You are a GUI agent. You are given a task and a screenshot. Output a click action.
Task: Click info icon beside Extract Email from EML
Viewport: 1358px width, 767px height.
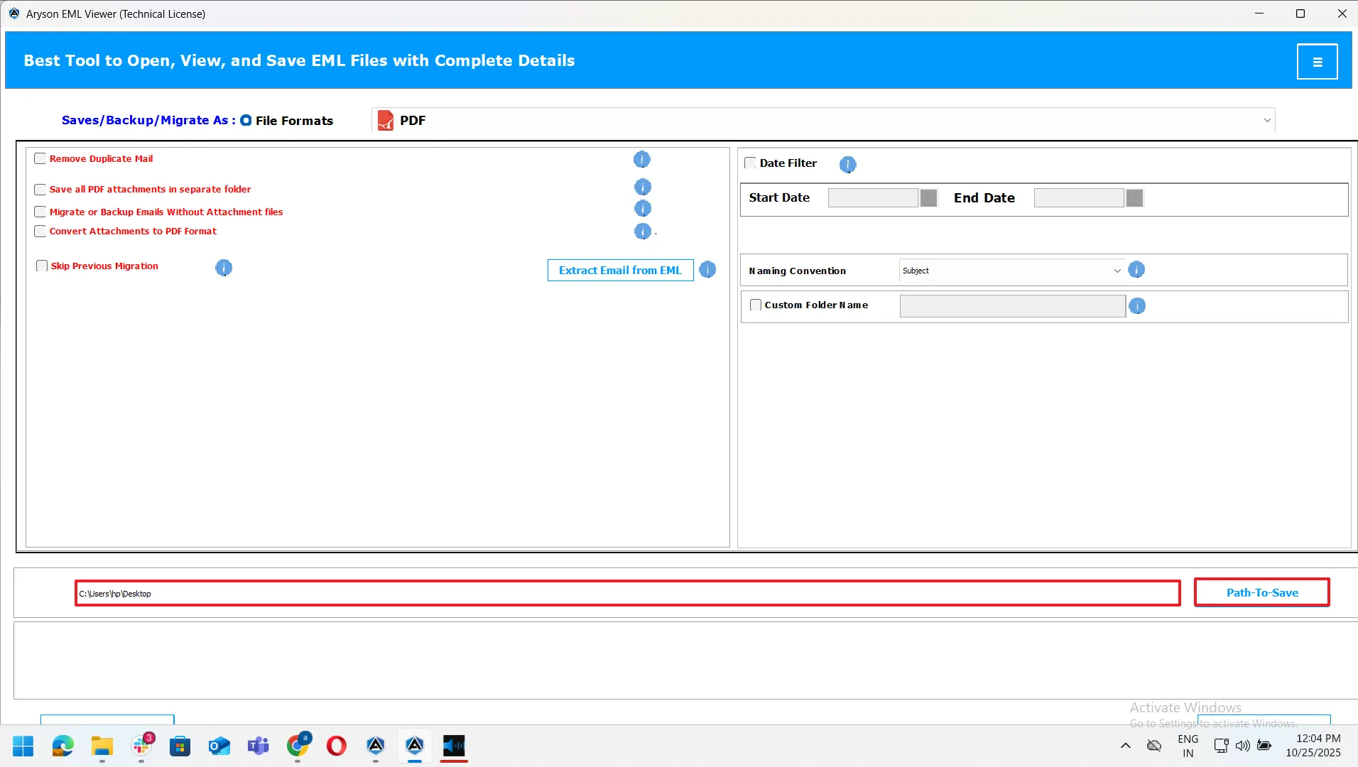point(707,270)
